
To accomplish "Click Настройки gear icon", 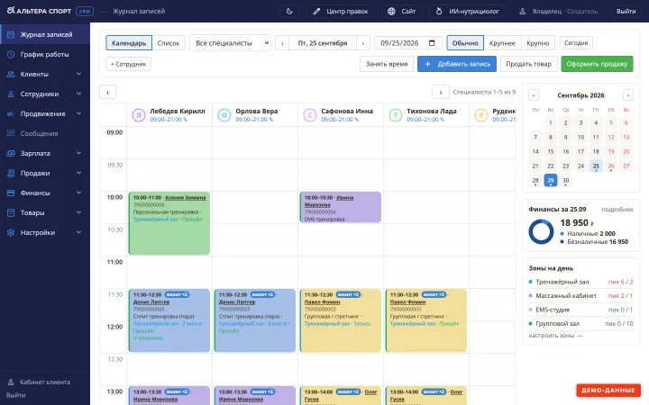I will [x=11, y=233].
